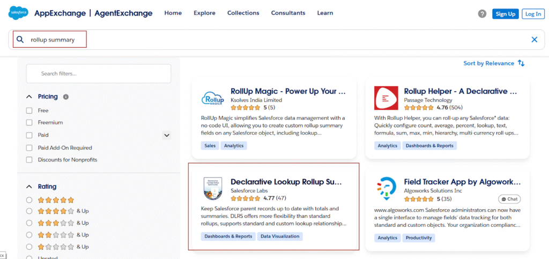The height and width of the screenshot is (259, 549).
Task: Click the sort arrows icon
Action: click(521, 63)
